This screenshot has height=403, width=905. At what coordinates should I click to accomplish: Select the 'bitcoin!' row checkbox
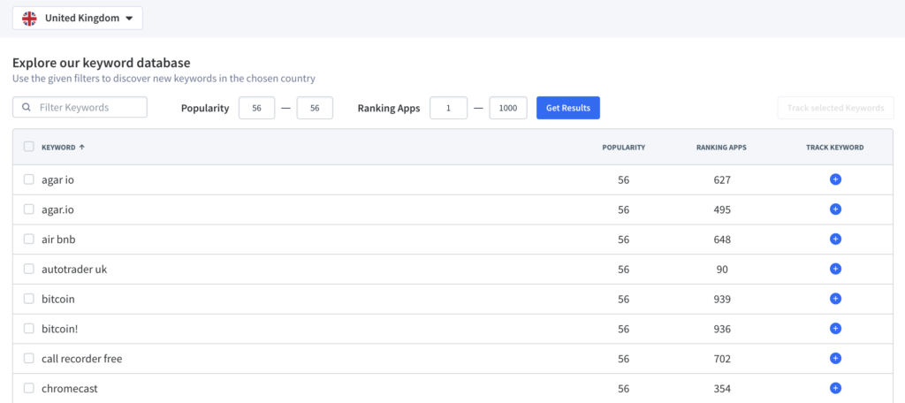(29, 329)
